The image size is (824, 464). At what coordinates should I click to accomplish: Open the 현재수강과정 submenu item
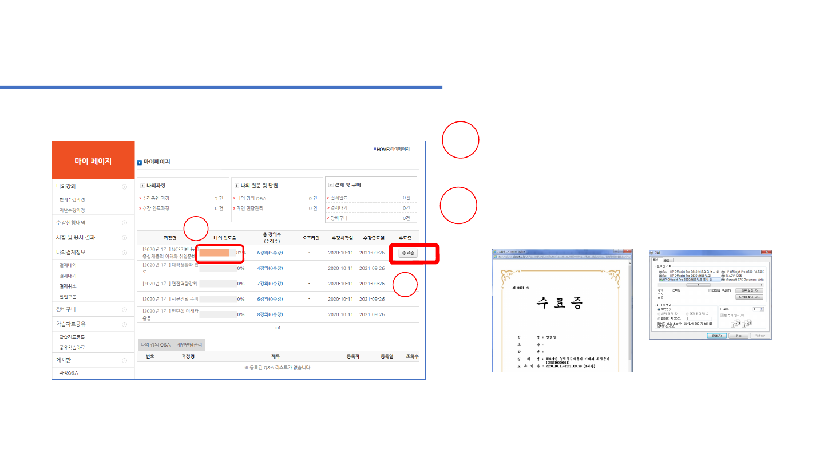point(72,200)
